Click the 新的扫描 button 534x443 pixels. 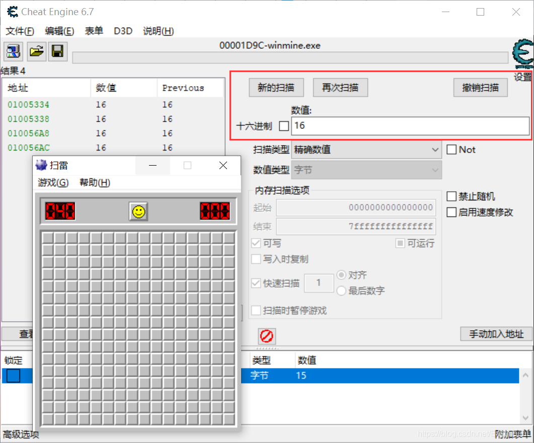pos(276,88)
